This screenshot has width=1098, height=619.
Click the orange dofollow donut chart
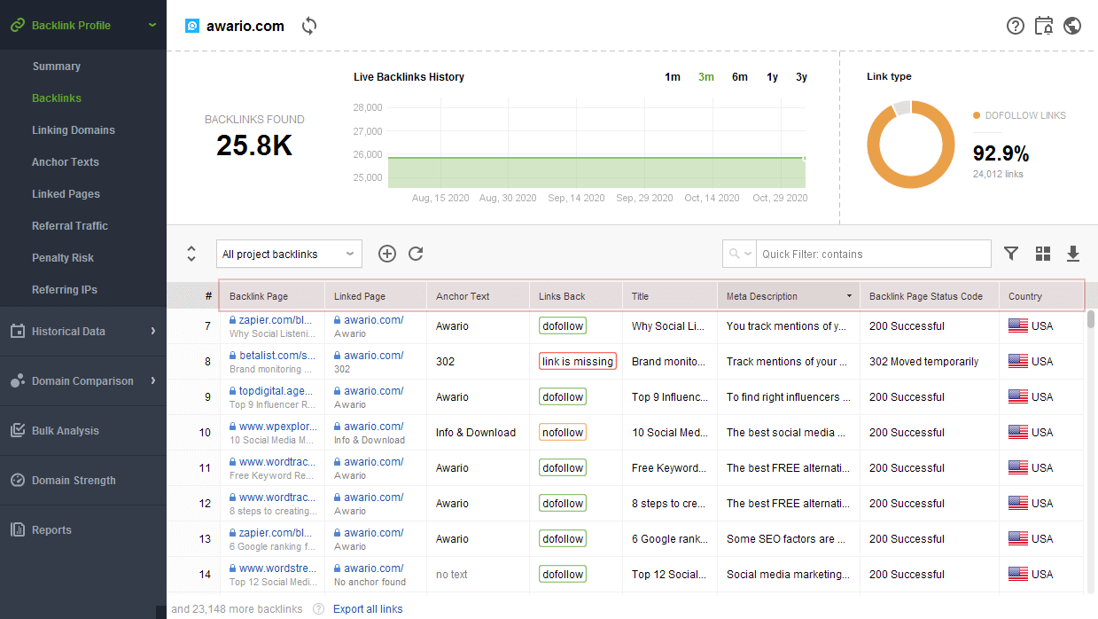pyautogui.click(x=911, y=144)
